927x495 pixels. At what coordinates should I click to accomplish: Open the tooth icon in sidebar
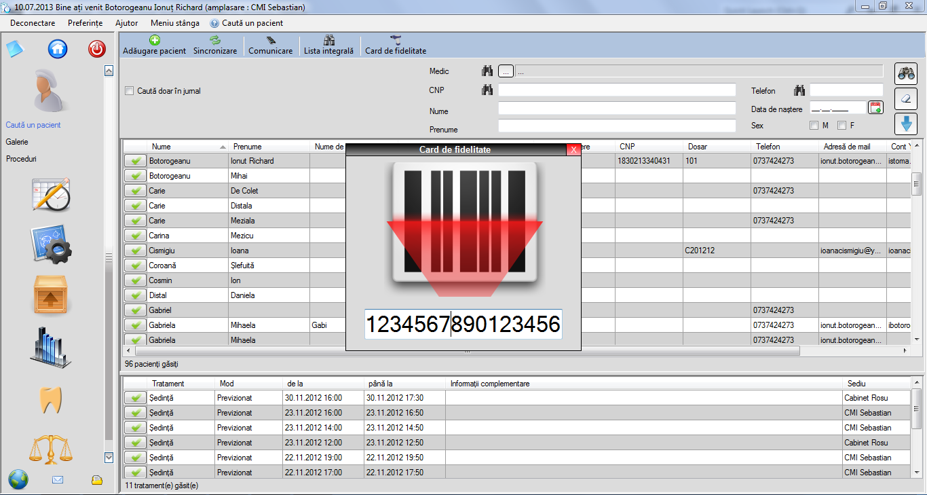[x=52, y=400]
